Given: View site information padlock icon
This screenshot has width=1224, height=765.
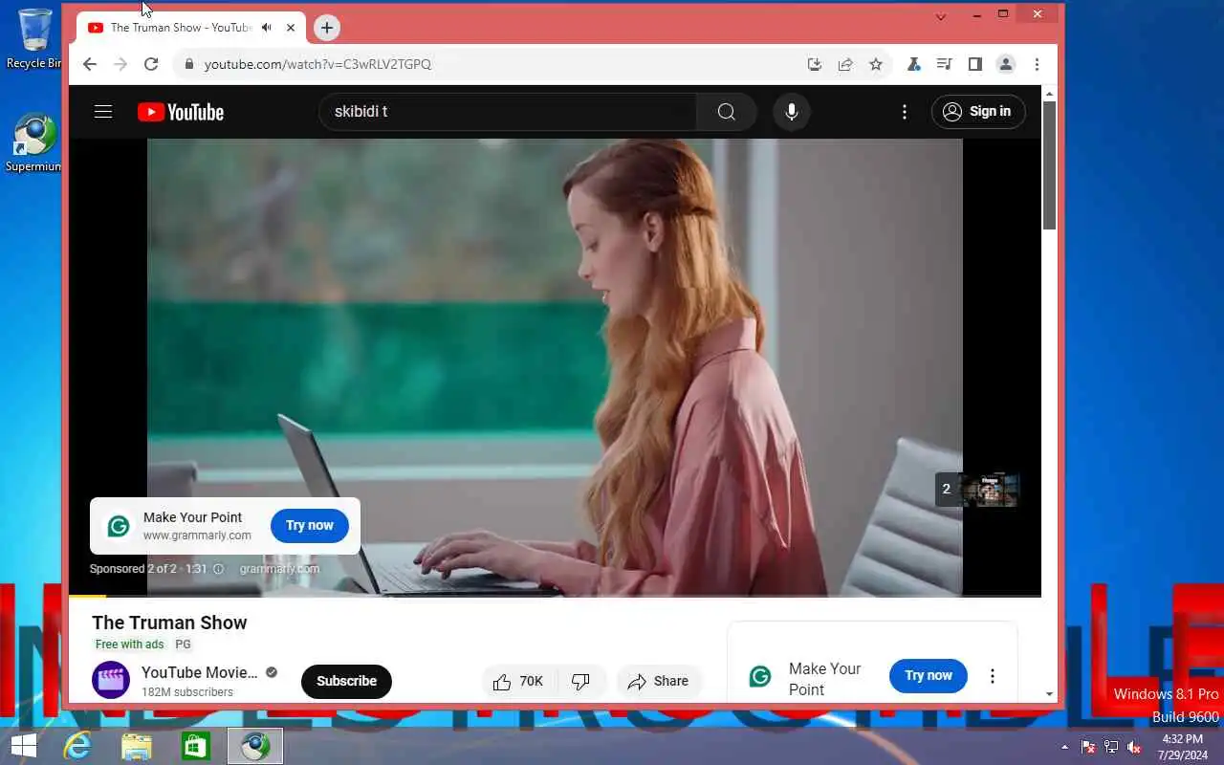Looking at the screenshot, I should pyautogui.click(x=188, y=64).
